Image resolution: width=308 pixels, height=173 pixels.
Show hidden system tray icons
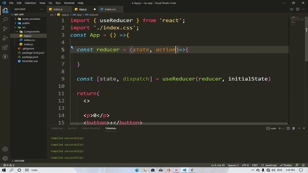click(253, 170)
